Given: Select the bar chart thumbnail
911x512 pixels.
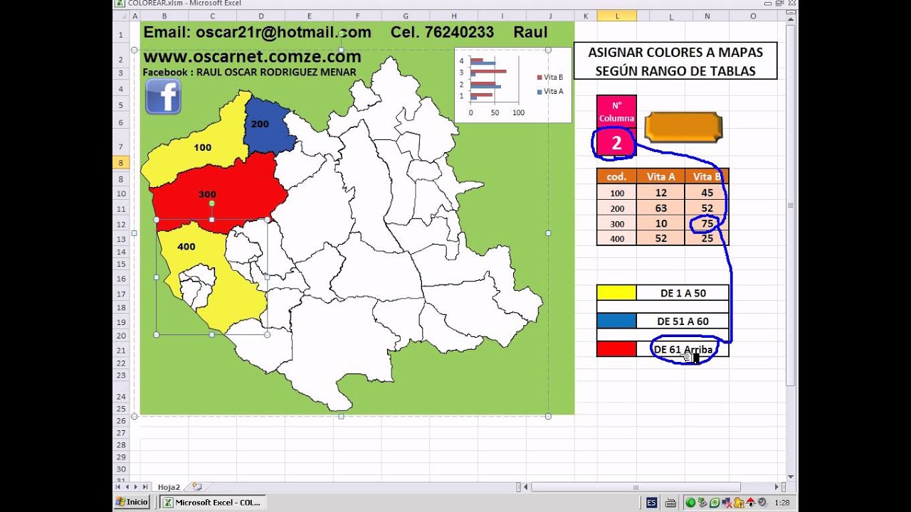Looking at the screenshot, I should pos(513,85).
